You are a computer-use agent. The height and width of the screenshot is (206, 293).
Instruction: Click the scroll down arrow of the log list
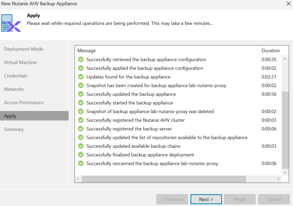pos(285,173)
